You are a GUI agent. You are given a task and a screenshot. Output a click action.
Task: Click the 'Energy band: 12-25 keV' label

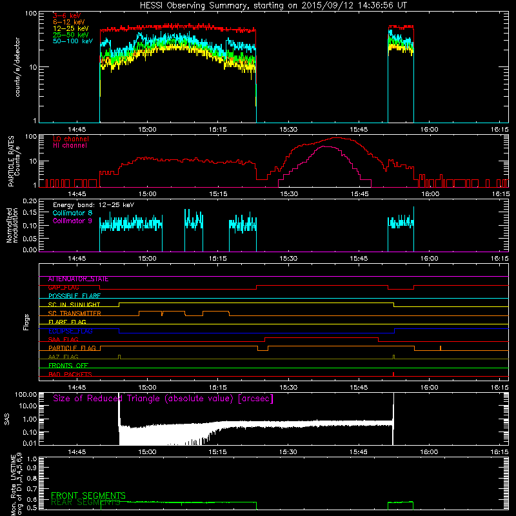coord(94,205)
